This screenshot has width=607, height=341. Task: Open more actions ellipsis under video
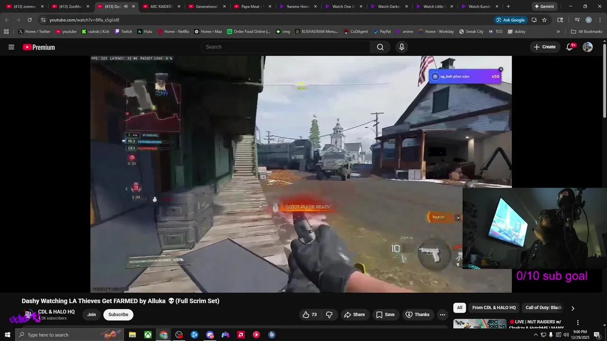pos(442,314)
